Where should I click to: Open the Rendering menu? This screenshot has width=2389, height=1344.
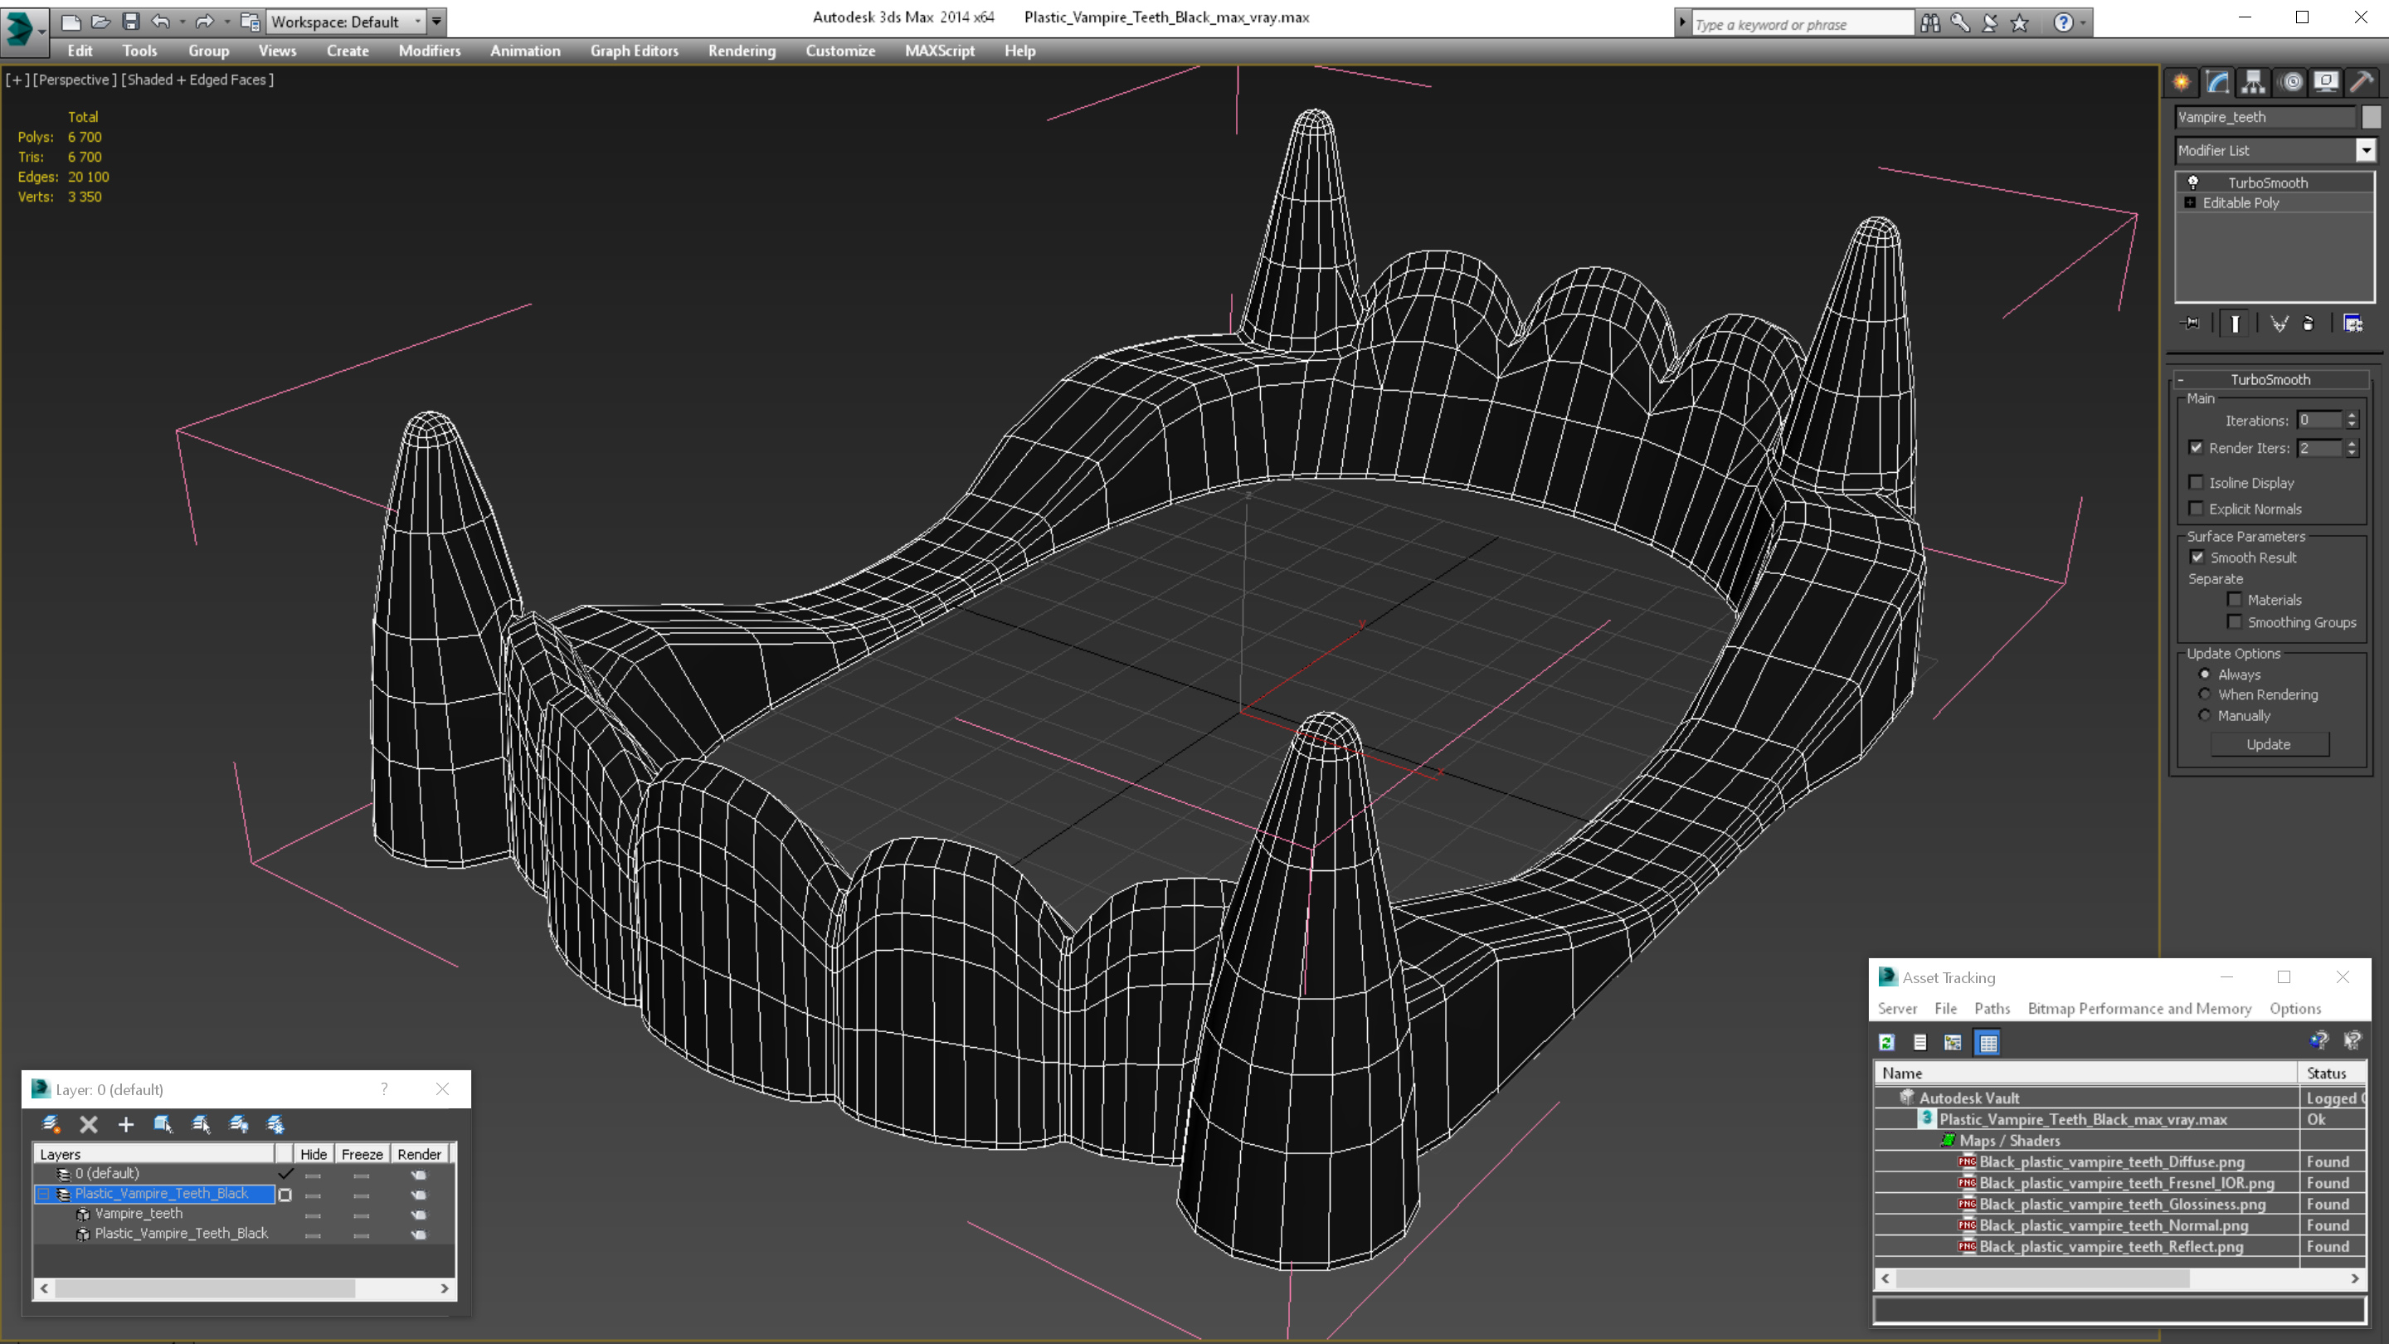[742, 51]
